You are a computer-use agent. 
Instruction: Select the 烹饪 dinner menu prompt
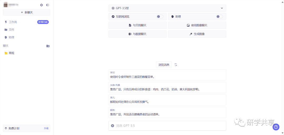pyautogui.click(x=167, y=75)
